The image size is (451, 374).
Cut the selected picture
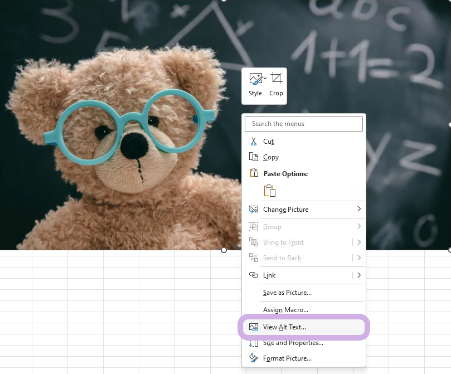268,142
